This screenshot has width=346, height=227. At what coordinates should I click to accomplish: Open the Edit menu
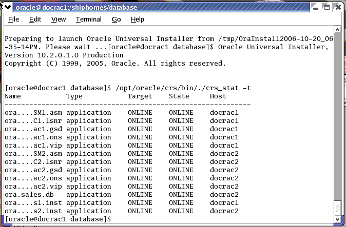coord(35,19)
